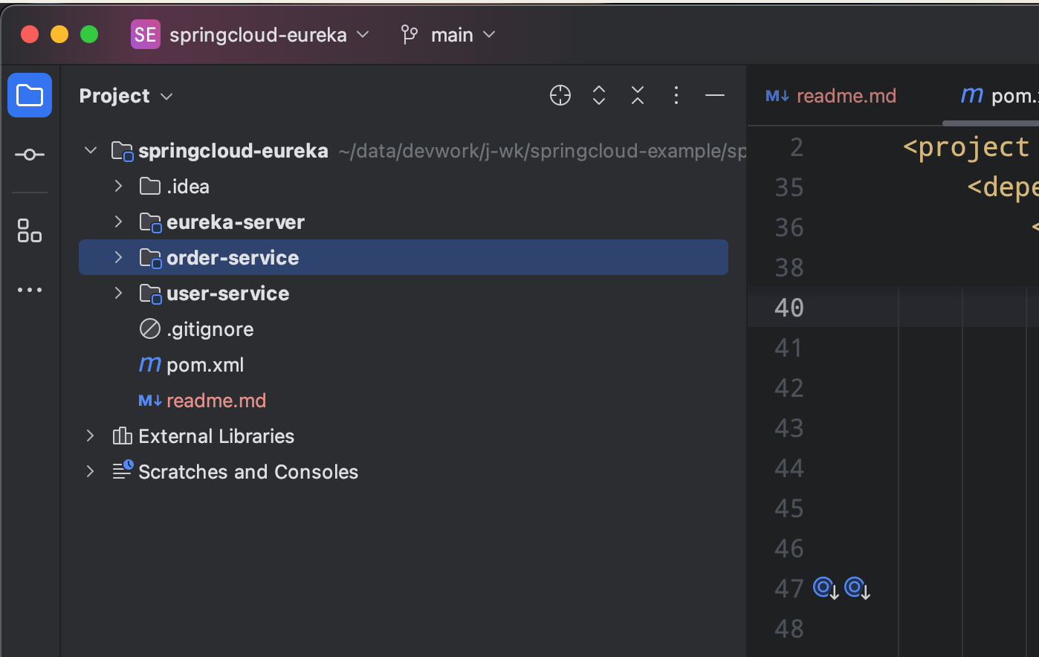
Task: Select the user-service module in project tree
Action: coord(227,293)
